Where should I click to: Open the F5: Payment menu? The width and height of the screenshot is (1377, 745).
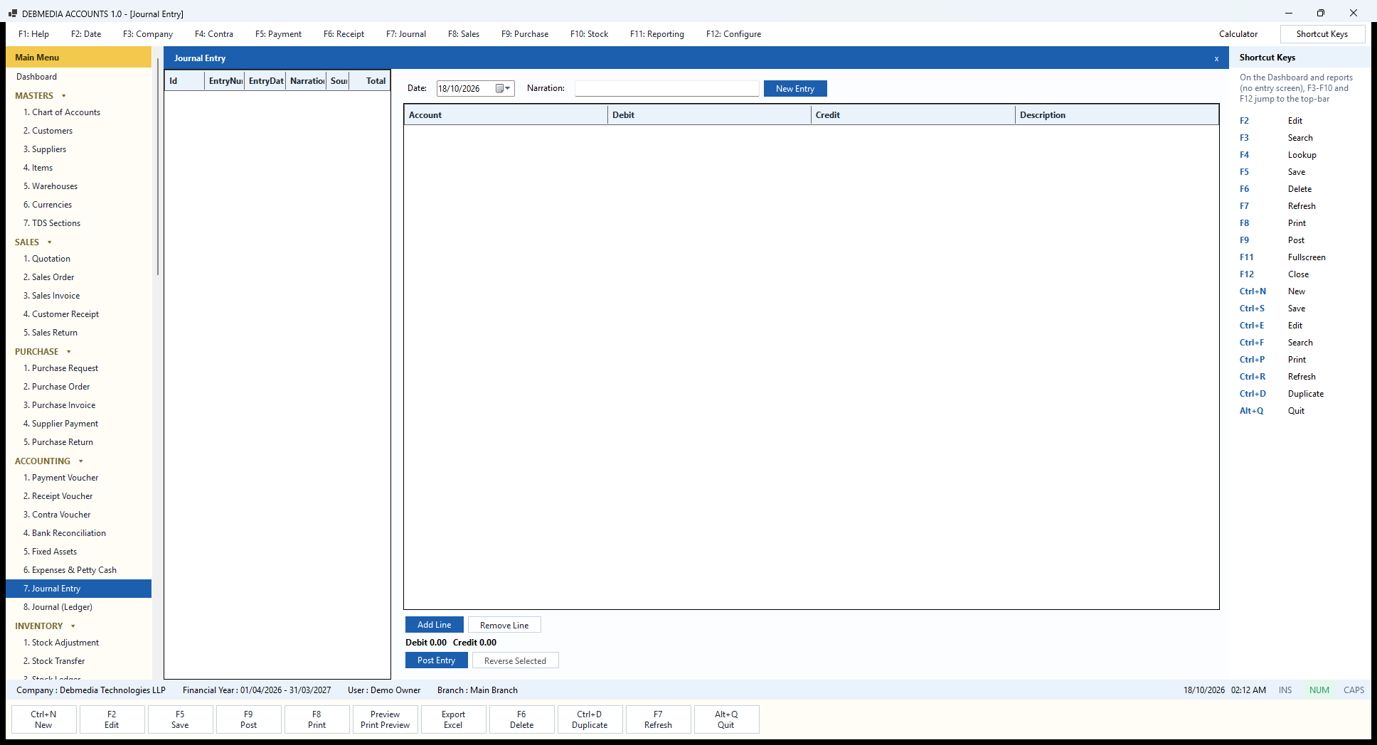click(278, 34)
